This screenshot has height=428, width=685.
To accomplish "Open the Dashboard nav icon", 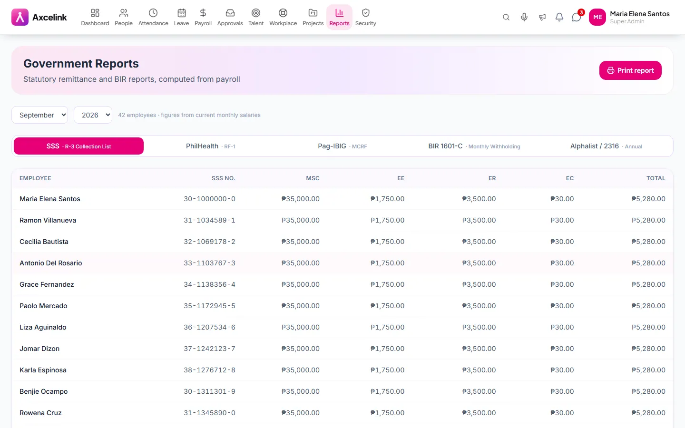I will coord(95,13).
